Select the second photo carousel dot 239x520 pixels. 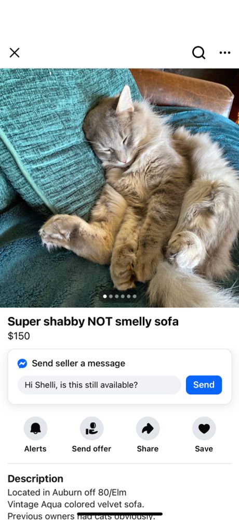[x=111, y=296]
